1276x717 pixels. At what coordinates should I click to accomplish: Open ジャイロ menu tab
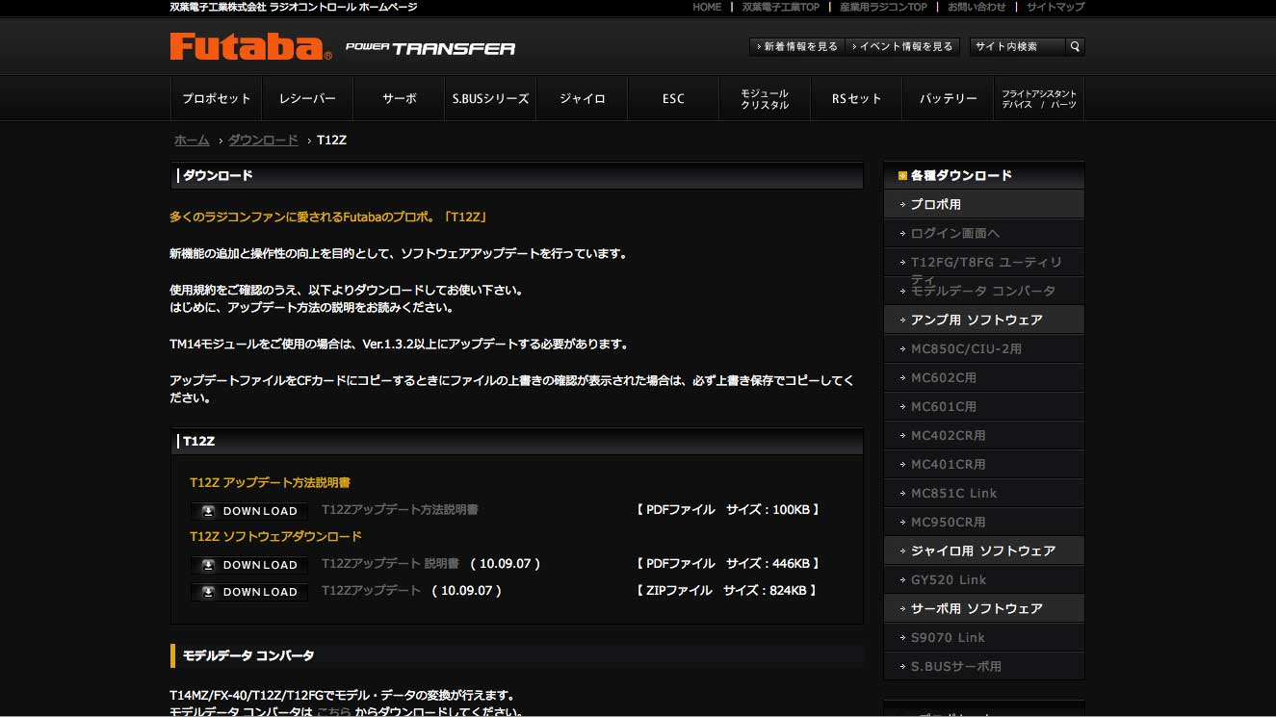tap(582, 98)
